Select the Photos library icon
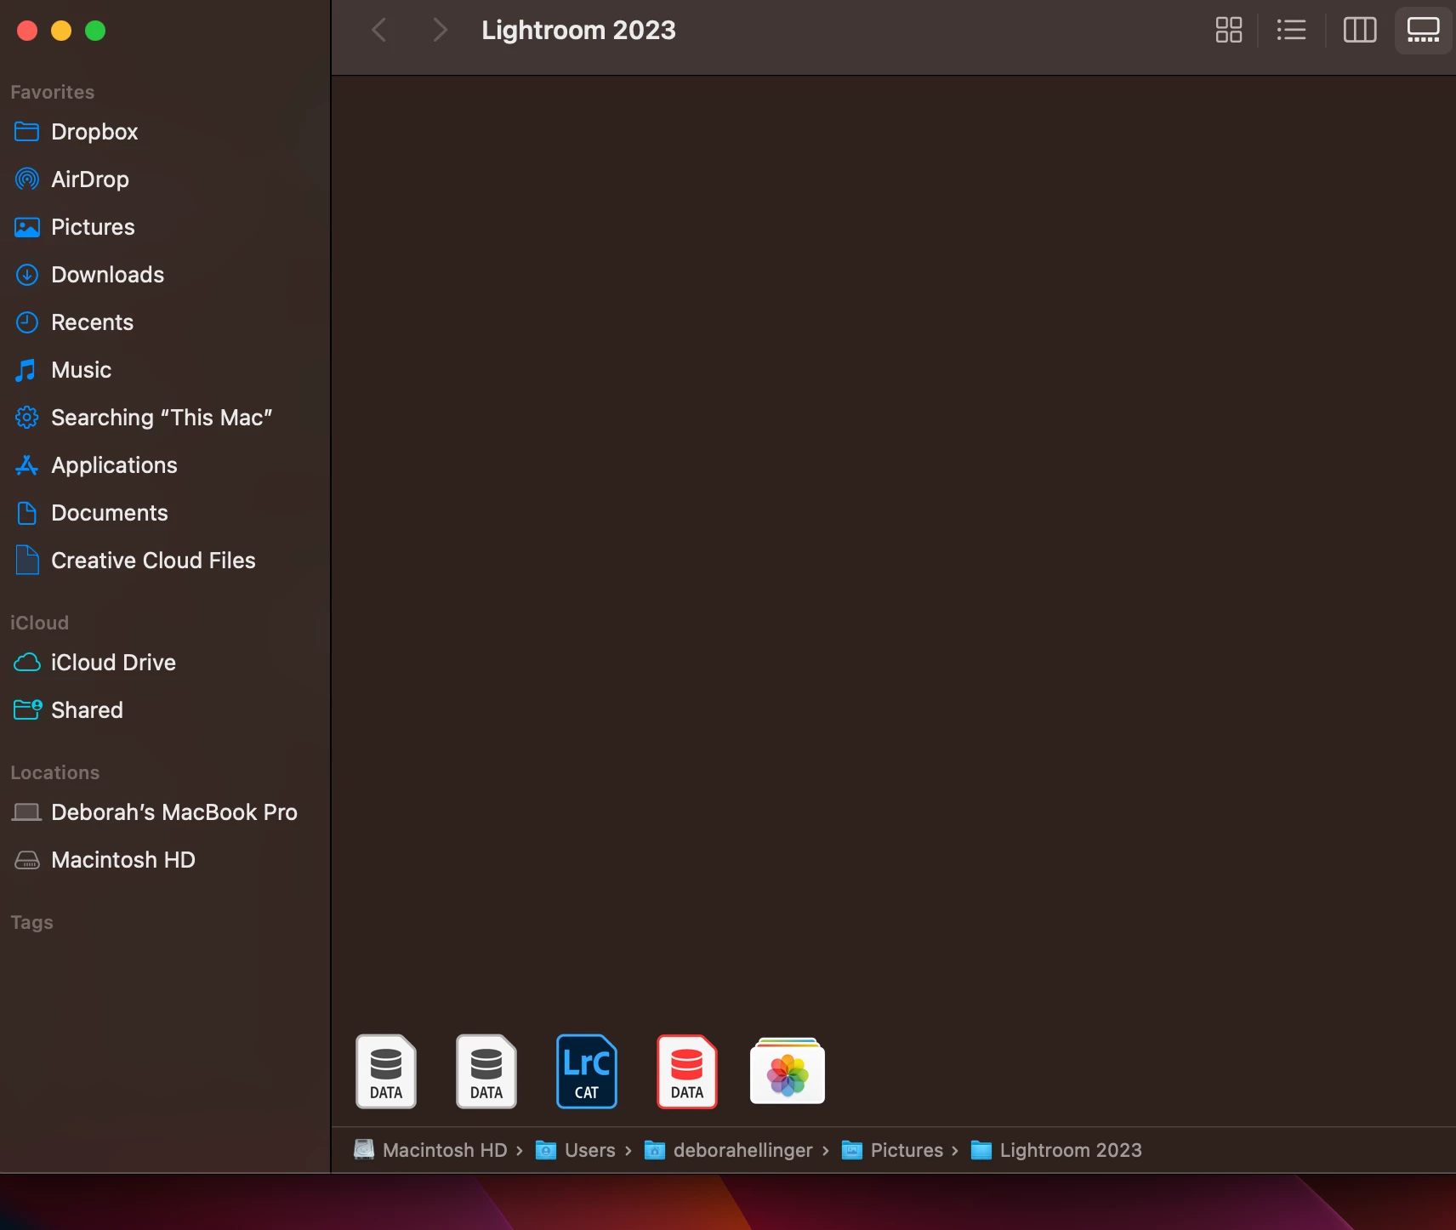This screenshot has height=1230, width=1456. (788, 1072)
